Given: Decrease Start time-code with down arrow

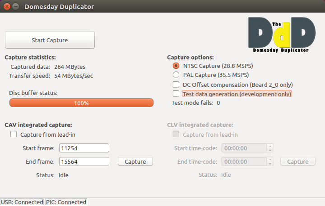Looking at the screenshot, I should (270, 150).
